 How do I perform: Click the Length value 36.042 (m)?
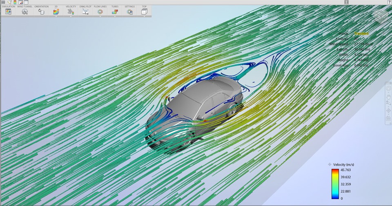[x=362, y=49]
